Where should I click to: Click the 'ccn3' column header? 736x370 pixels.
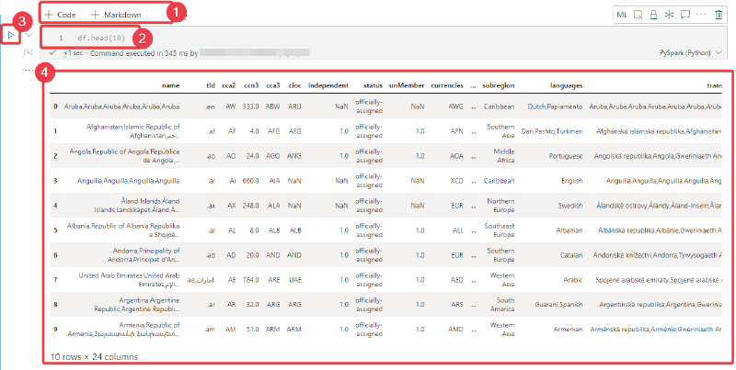pyautogui.click(x=251, y=85)
